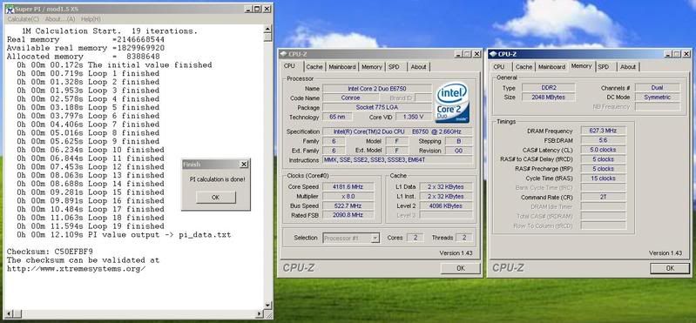
Task: Click the Super PI title bar icon
Action: (x=10, y=9)
